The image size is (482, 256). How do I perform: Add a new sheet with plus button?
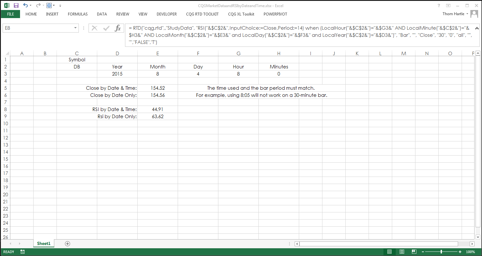[68, 244]
